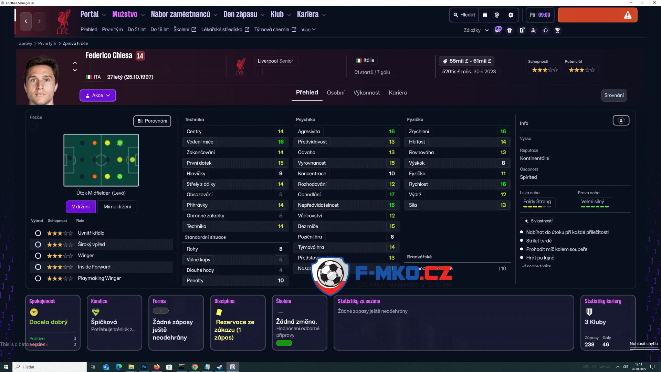Click the Porovnání button
The image size is (661, 372).
coord(152,121)
